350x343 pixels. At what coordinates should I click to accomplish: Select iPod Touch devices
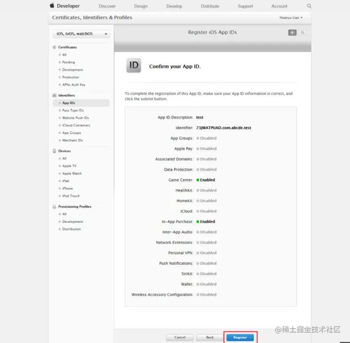(71, 196)
